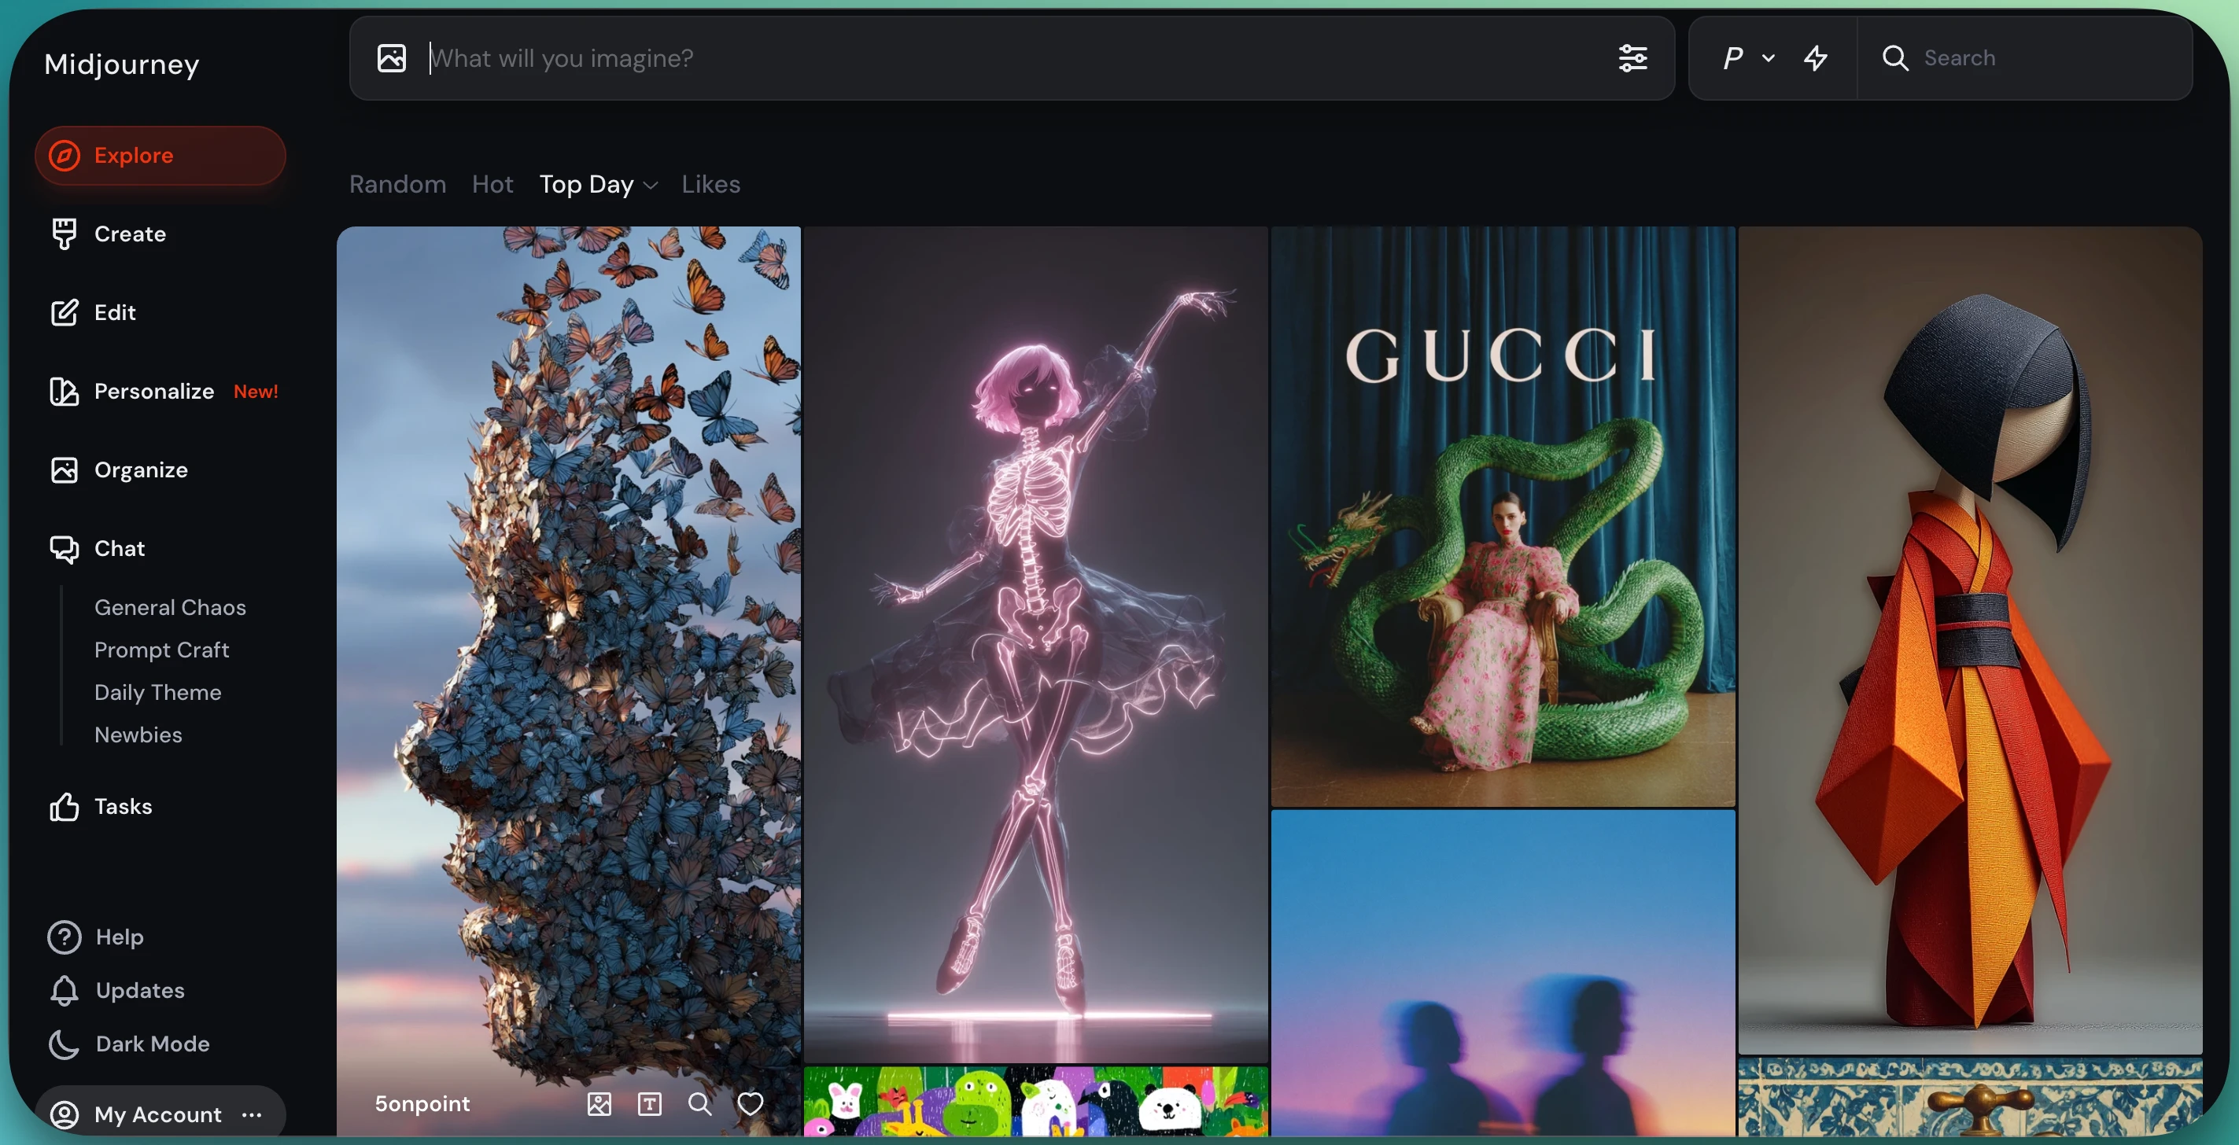Viewport: 2239px width, 1145px height.
Task: Click the 'New!' badge beside Personalize
Action: pyautogui.click(x=256, y=392)
